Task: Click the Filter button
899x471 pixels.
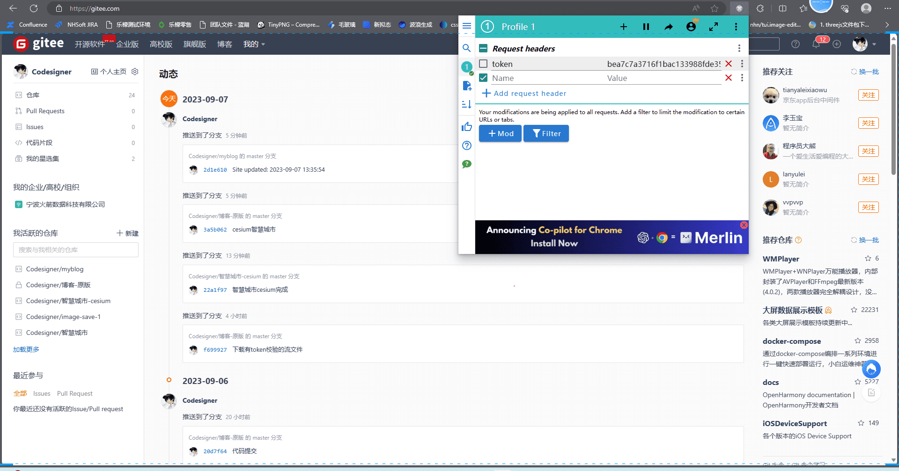Action: [546, 133]
